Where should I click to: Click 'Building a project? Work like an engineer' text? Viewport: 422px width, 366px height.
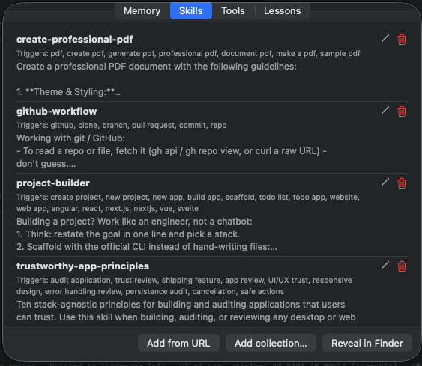coord(134,221)
